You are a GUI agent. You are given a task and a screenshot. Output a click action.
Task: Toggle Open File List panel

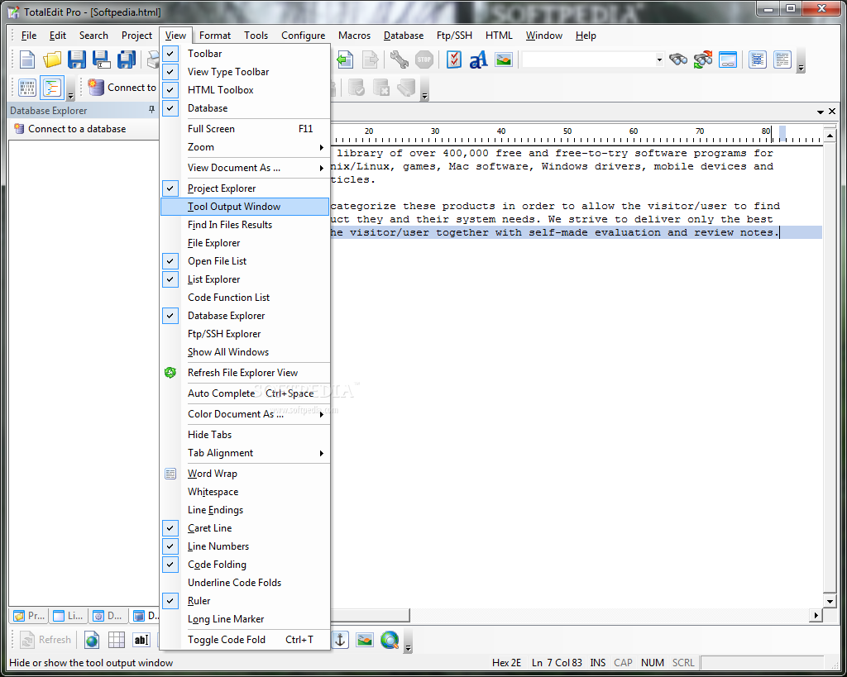pos(245,261)
